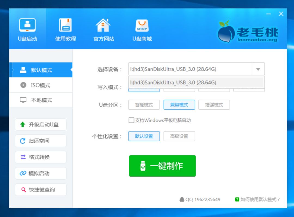Image resolution: width=294 pixels, height=217 pixels.
Task: Select the U盘启动 icon
Action: [x=27, y=29]
